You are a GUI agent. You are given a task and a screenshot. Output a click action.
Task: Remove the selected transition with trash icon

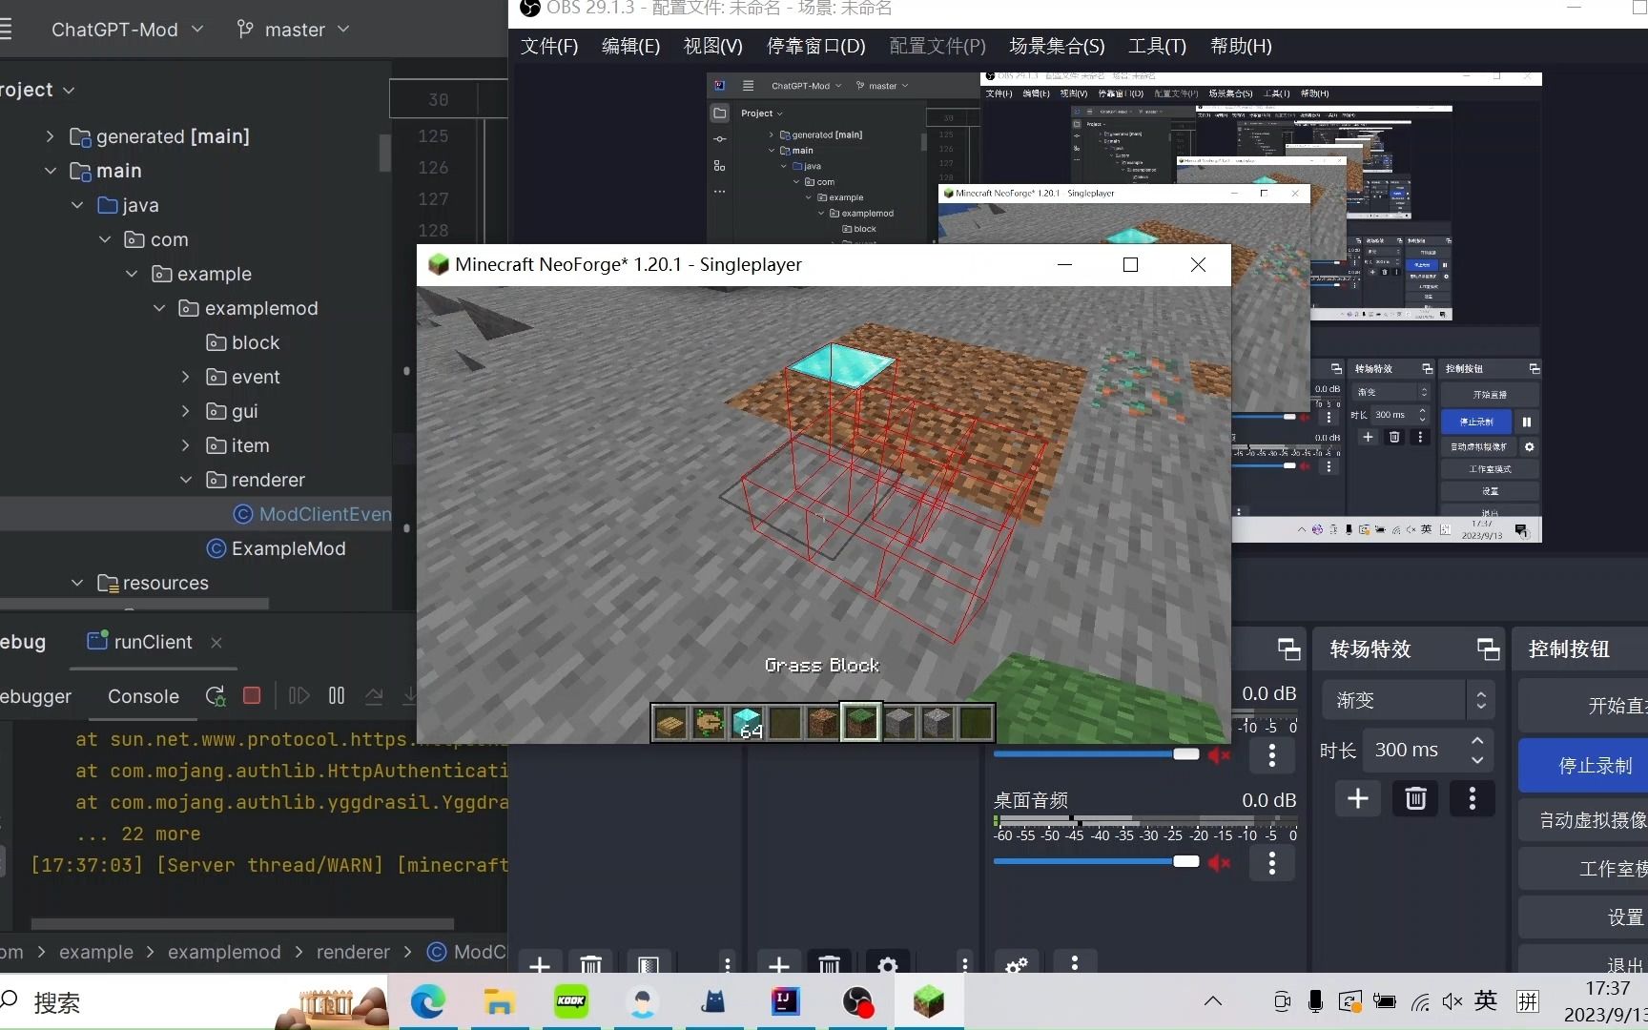tap(1415, 798)
